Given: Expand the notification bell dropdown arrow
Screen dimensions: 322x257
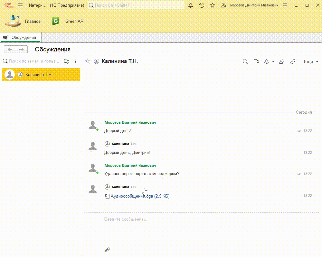Looking at the screenshot, I should pos(273,62).
